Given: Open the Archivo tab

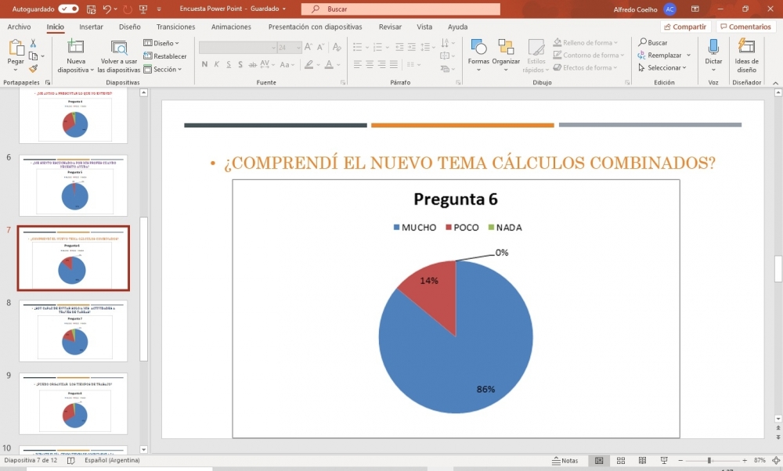Looking at the screenshot, I should tap(19, 27).
